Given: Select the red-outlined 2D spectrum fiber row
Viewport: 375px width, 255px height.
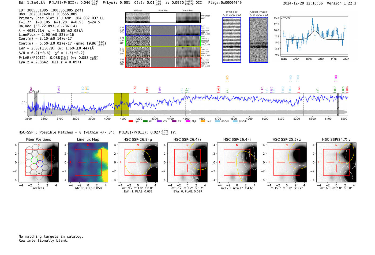Looking at the screenshot, I should (x=163, y=62).
